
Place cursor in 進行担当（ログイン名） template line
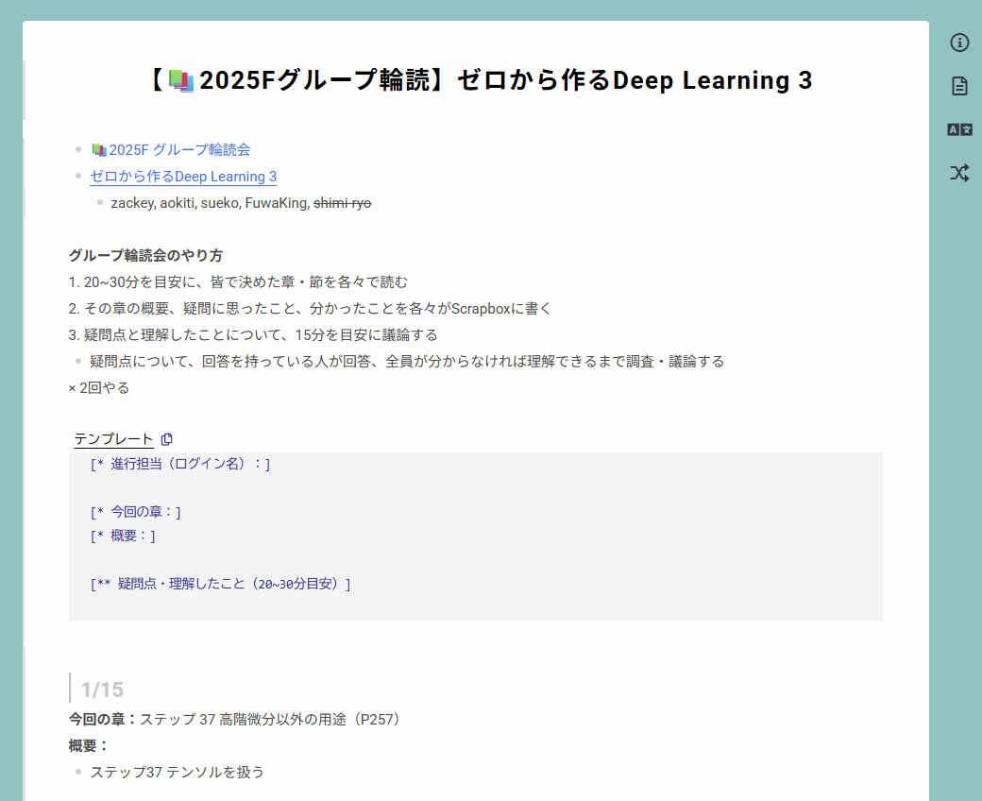(x=180, y=464)
